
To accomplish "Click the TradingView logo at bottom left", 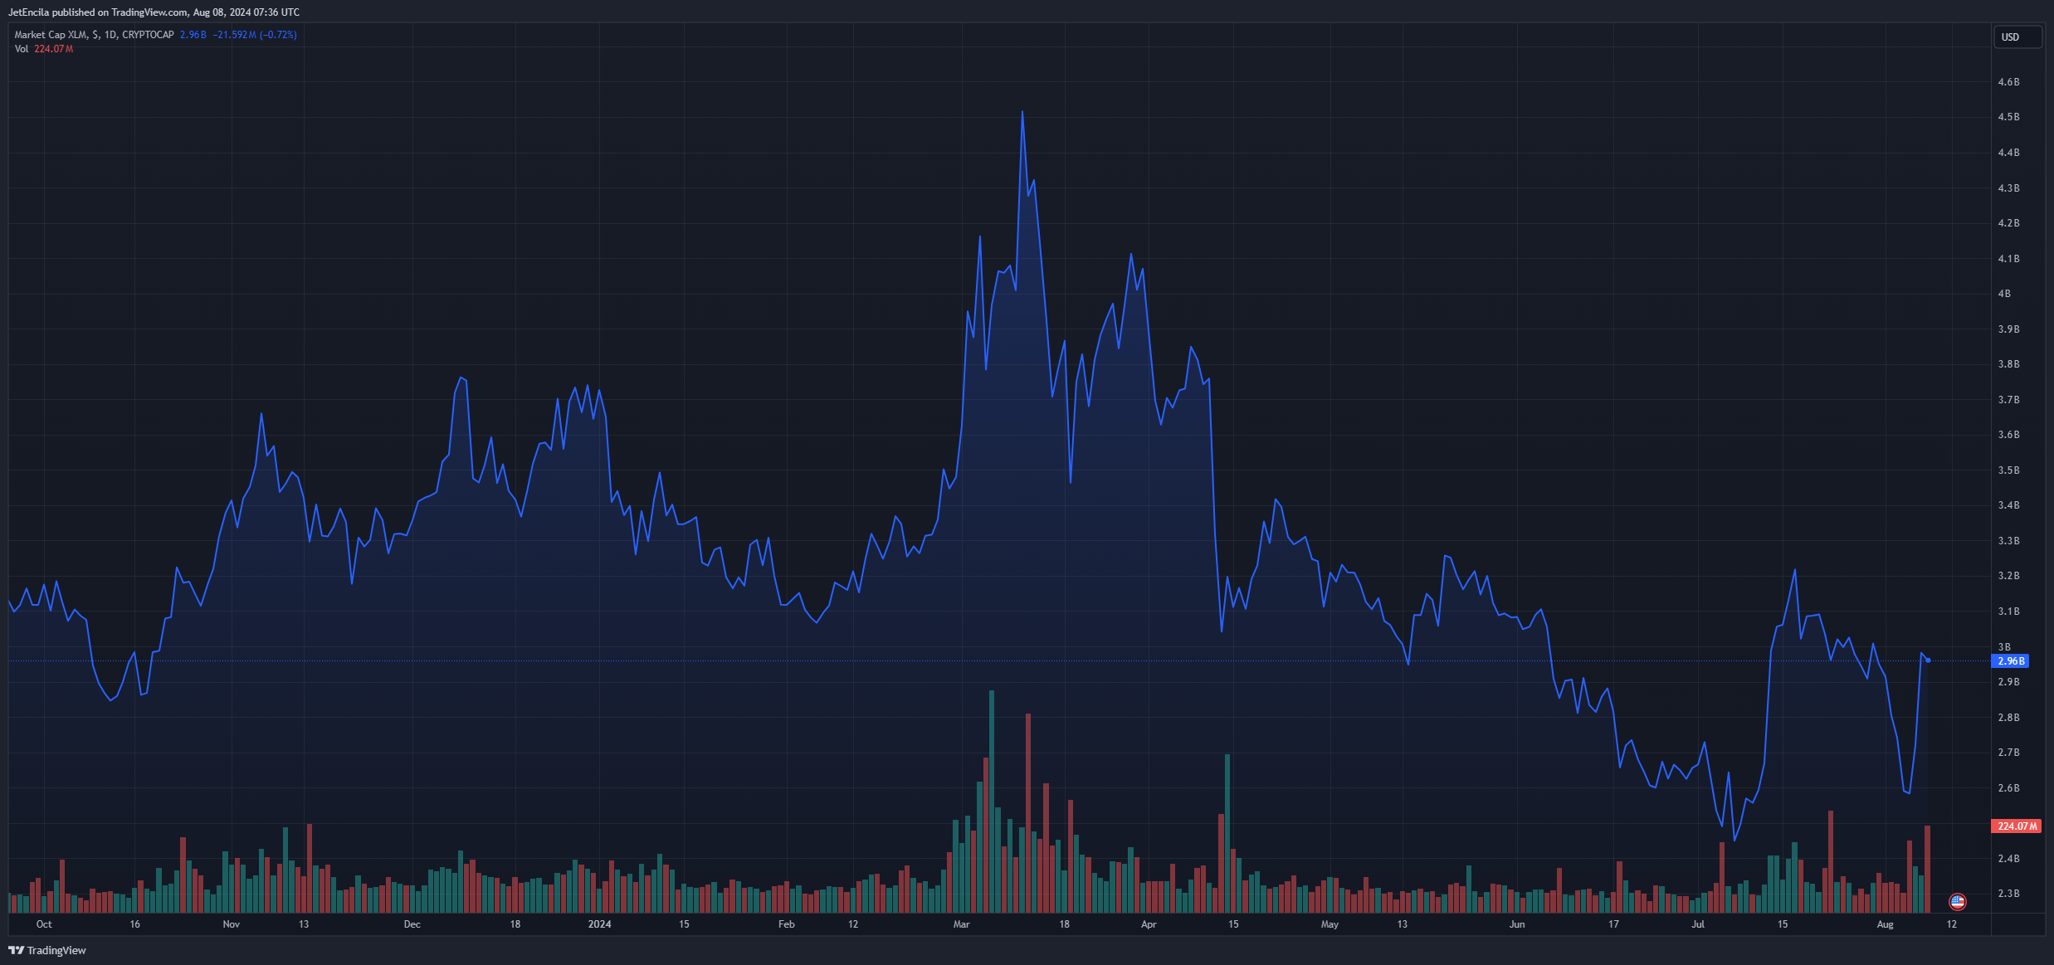I will pos(47,950).
